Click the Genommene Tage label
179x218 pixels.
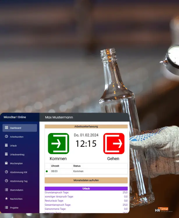click(x=55, y=209)
